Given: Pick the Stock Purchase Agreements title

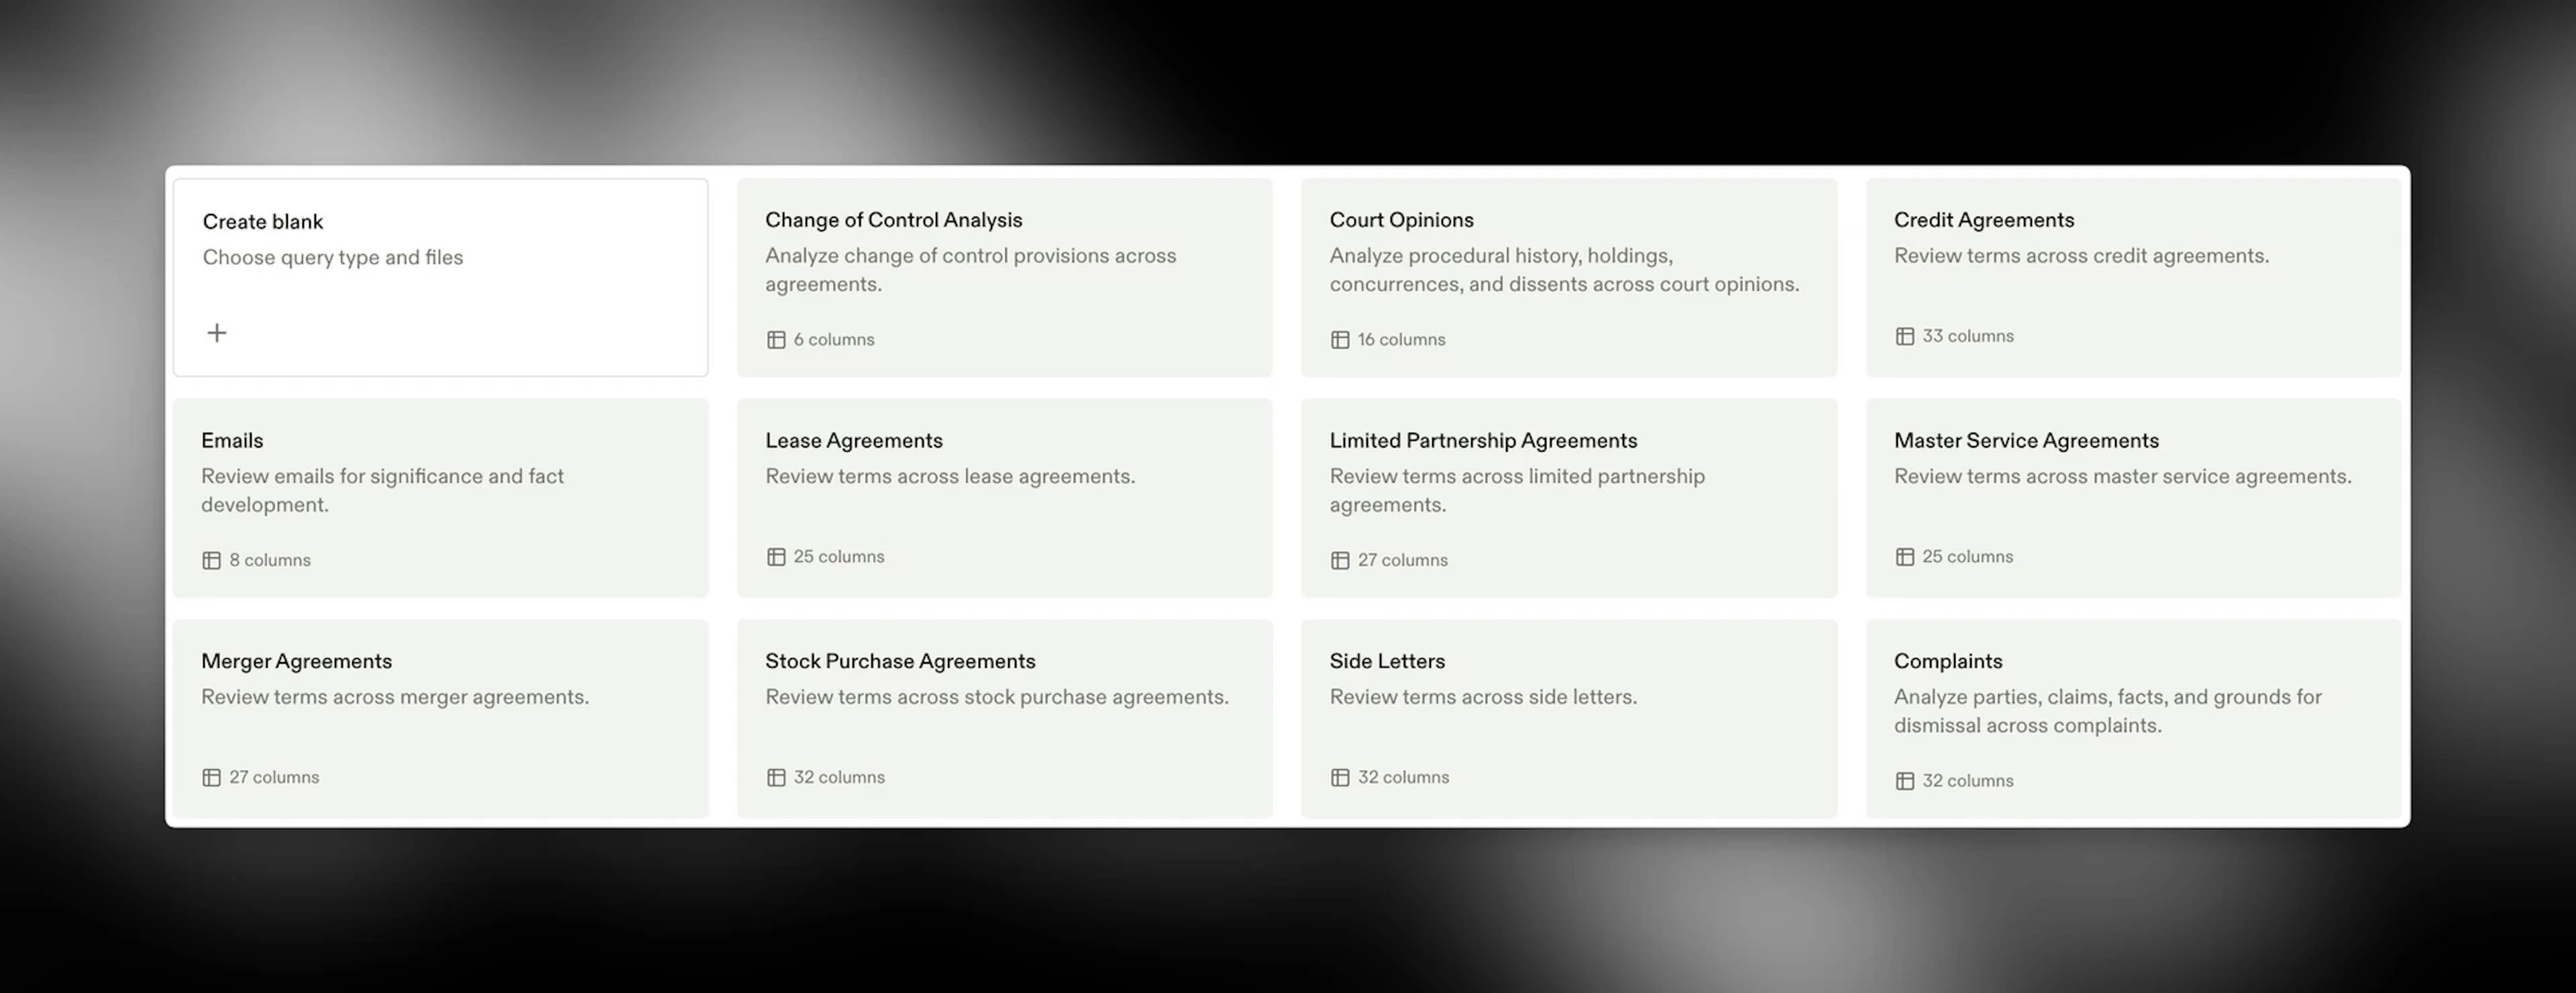Looking at the screenshot, I should 900,661.
